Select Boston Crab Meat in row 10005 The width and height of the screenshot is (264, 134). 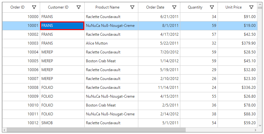[111, 61]
